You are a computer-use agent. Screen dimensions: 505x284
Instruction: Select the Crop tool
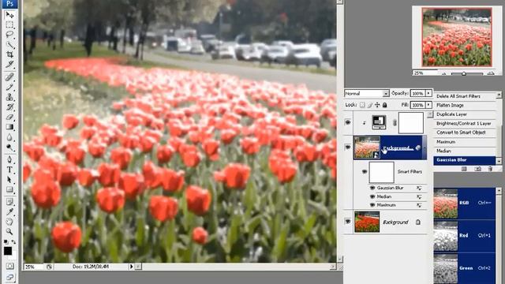pos(9,54)
